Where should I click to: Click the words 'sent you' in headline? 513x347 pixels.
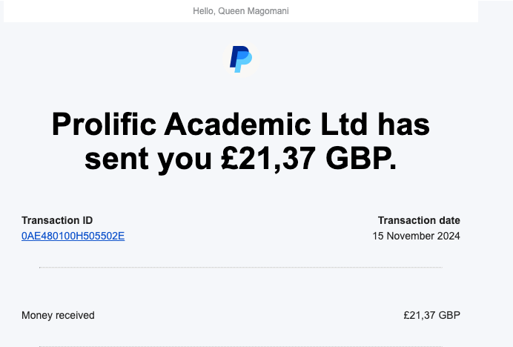(148, 159)
